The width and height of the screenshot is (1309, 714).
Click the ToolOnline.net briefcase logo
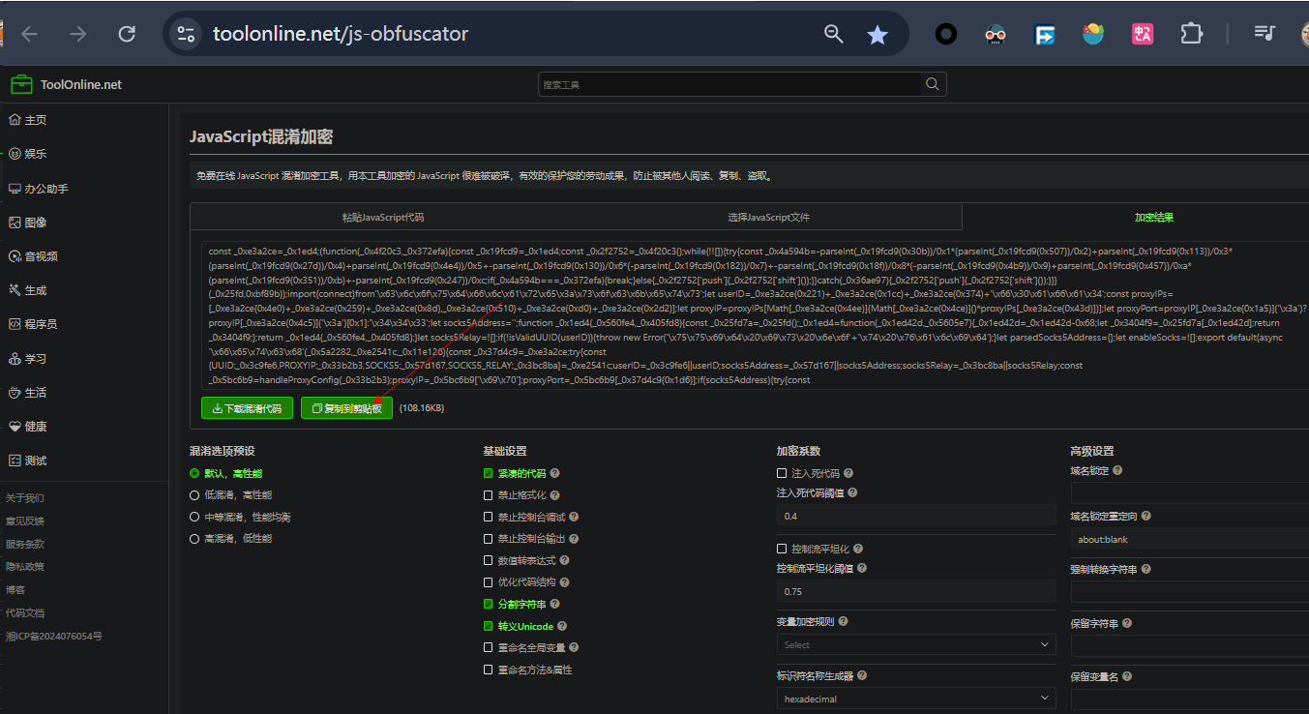coord(22,84)
